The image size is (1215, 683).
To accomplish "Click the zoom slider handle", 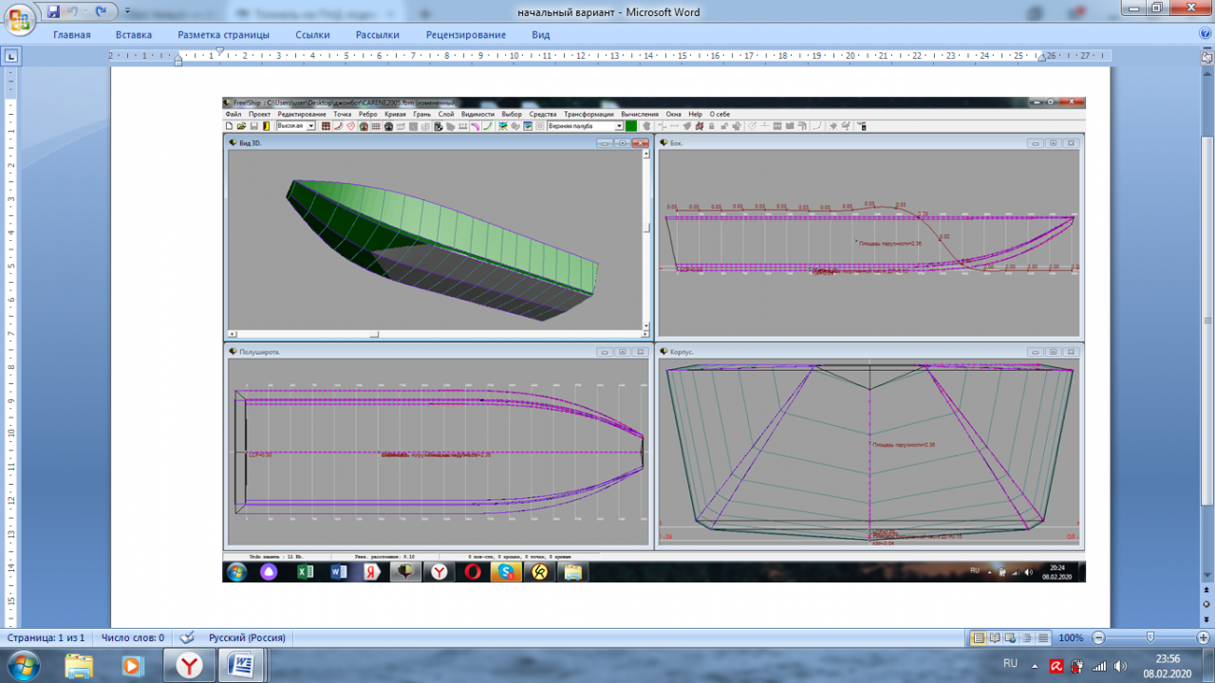I will click(x=1150, y=638).
